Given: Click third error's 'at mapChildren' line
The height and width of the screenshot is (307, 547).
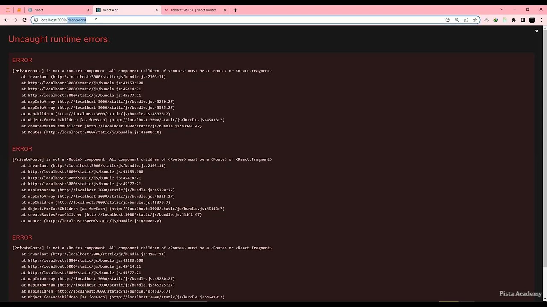Looking at the screenshot, I should [x=96, y=291].
